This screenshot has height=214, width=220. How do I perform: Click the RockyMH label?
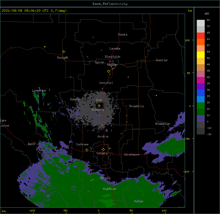pos(63,58)
